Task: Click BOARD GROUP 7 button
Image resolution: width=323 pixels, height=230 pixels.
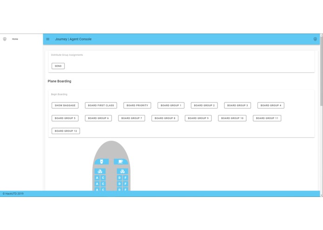Action: (132, 118)
